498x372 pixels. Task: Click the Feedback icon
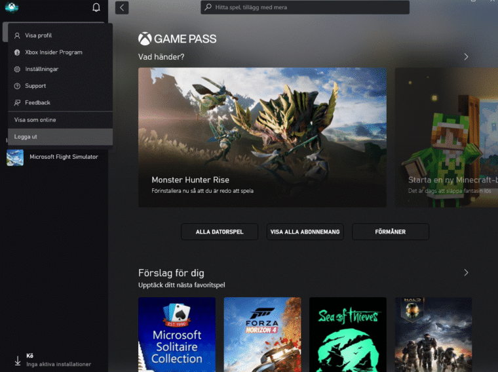click(x=17, y=103)
